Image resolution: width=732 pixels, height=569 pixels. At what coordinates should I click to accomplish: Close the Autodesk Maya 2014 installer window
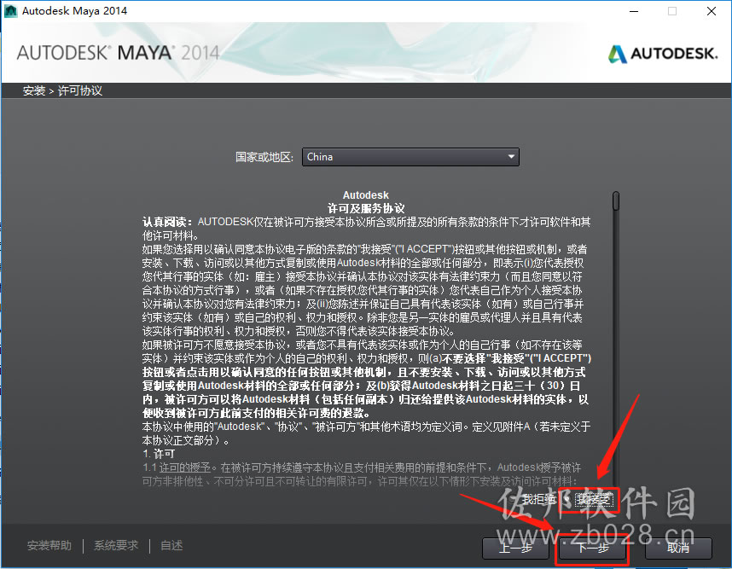[711, 11]
